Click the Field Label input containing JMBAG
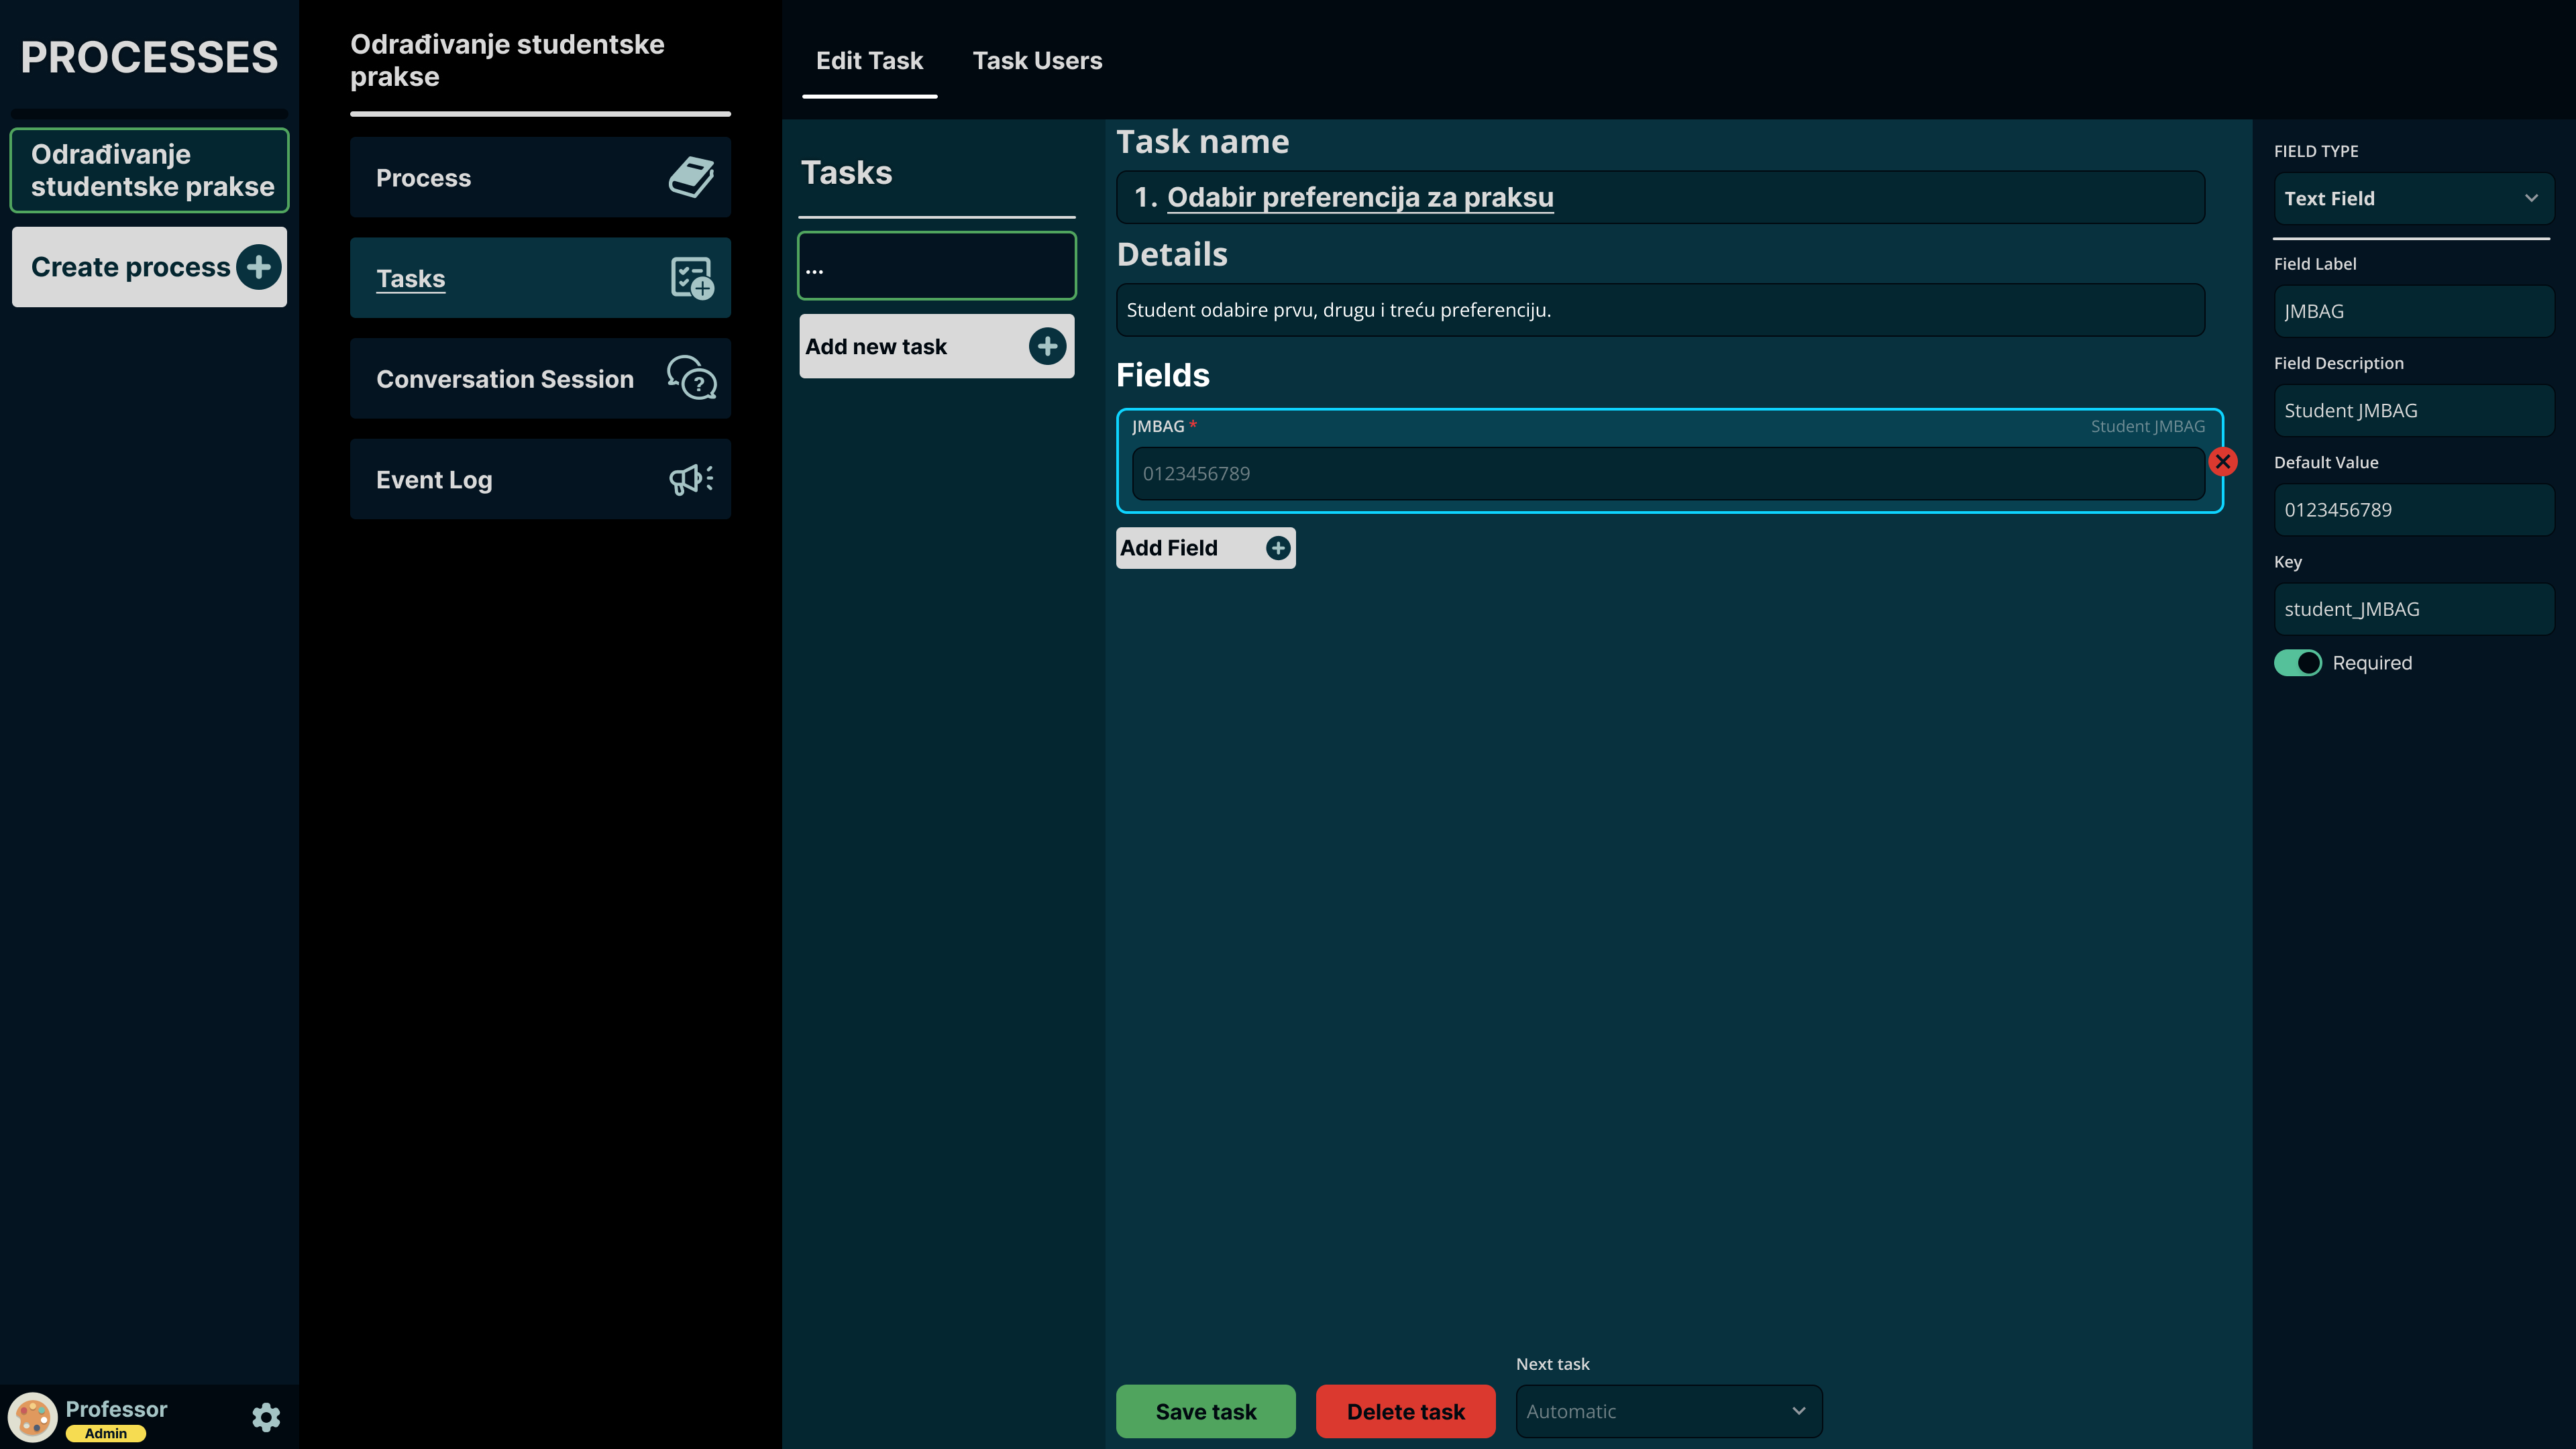2576x1449 pixels. click(x=2412, y=311)
